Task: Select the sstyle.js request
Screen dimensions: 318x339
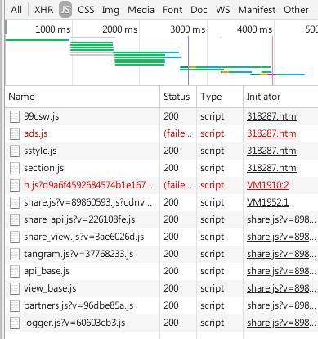Action: tap(40, 151)
